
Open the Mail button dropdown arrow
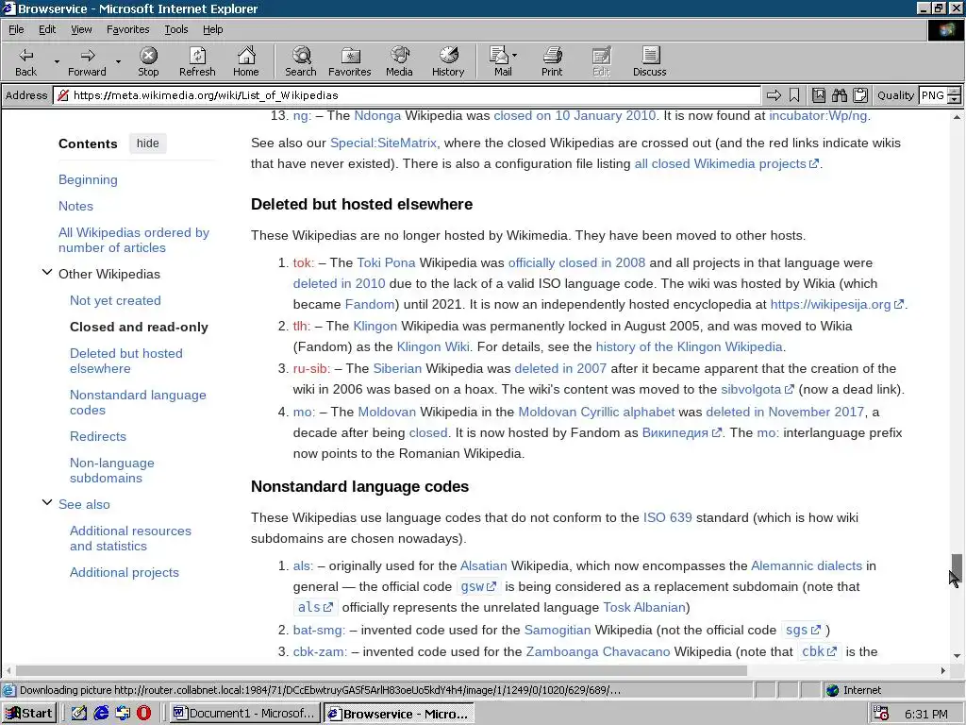click(x=515, y=56)
